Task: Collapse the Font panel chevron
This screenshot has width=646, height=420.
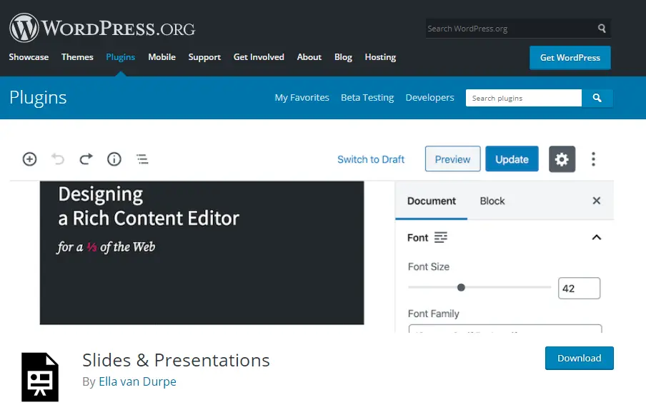Action: (596, 237)
